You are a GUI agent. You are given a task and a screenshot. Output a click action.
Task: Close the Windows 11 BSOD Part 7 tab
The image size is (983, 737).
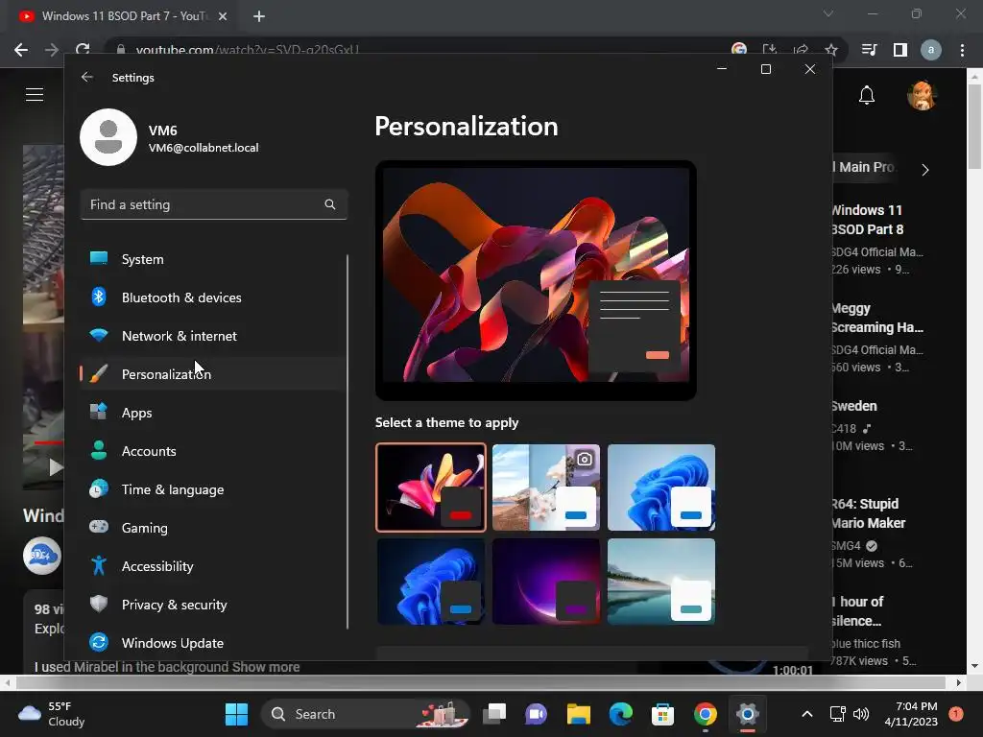tap(223, 16)
